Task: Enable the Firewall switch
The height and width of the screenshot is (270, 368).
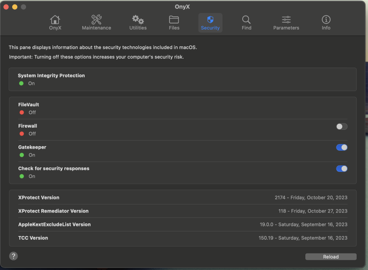Action: pyautogui.click(x=342, y=126)
